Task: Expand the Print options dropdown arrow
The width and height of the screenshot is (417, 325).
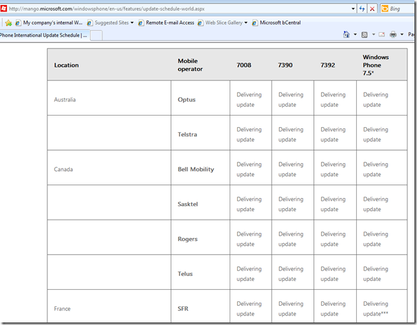Action: [x=401, y=34]
